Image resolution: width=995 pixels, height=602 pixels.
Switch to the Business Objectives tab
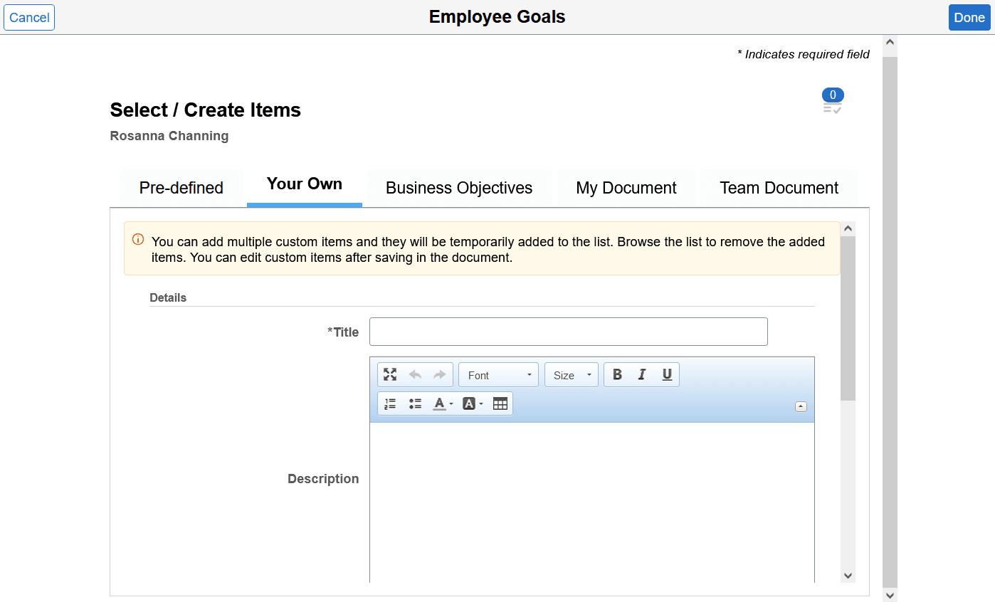tap(458, 187)
